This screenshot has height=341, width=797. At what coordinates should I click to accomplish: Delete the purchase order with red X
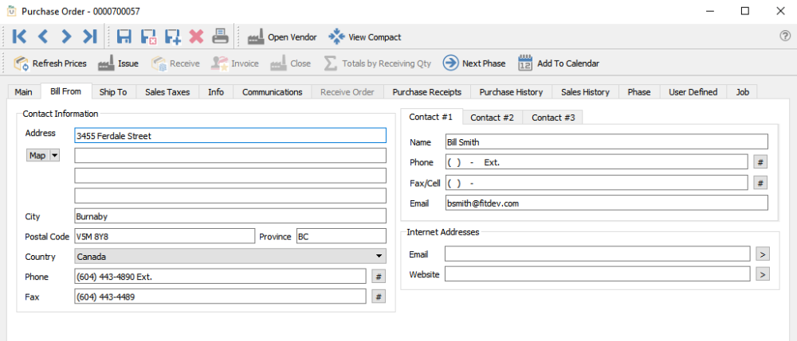(196, 37)
